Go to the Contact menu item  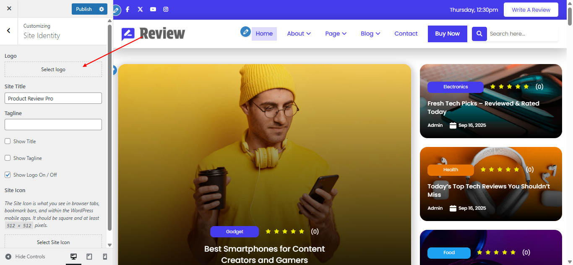coord(406,34)
